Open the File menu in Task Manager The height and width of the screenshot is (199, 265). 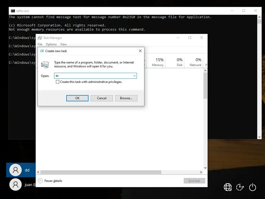tap(40, 44)
